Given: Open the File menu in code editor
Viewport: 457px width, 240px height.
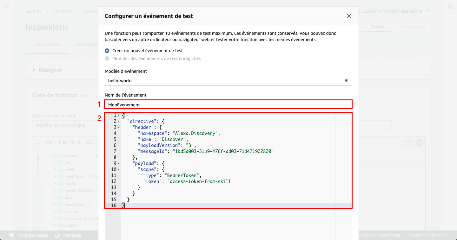Looking at the screenshot, I should (50, 143).
